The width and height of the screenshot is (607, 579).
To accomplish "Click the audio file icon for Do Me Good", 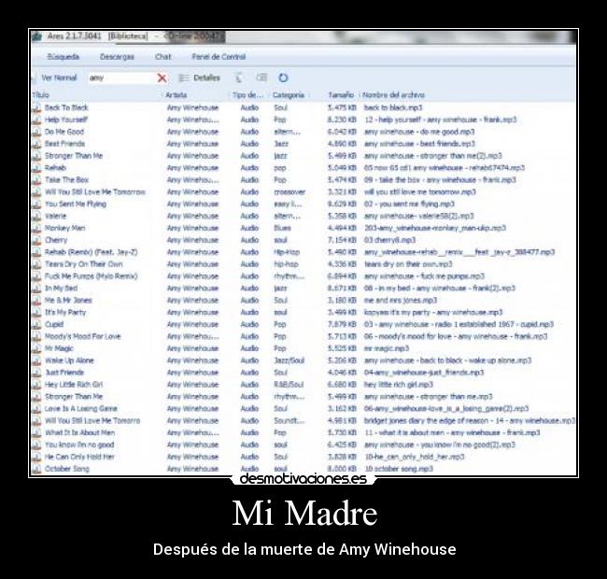I will pyautogui.click(x=36, y=132).
